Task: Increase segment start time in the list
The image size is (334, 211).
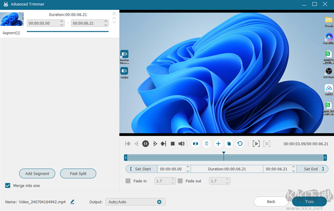Action: (62, 21)
